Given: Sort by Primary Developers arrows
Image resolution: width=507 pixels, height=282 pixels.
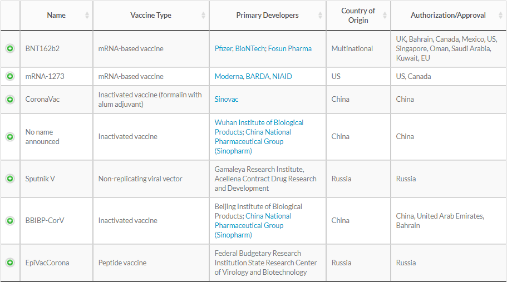Looking at the screenshot, I should point(320,15).
